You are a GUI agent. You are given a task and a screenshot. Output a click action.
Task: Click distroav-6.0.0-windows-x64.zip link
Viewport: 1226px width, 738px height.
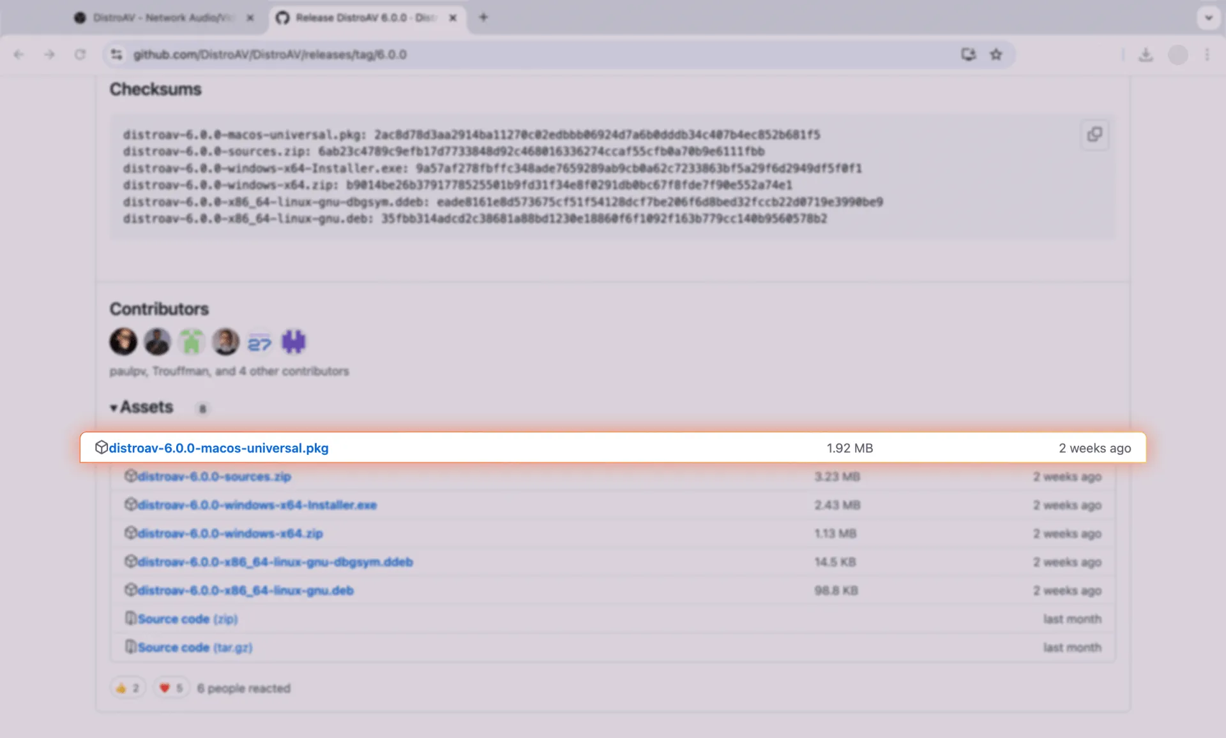point(231,533)
